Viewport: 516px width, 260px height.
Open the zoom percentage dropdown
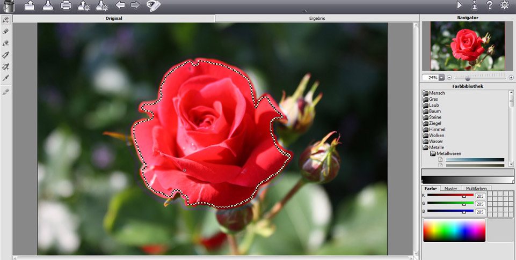[x=442, y=78]
